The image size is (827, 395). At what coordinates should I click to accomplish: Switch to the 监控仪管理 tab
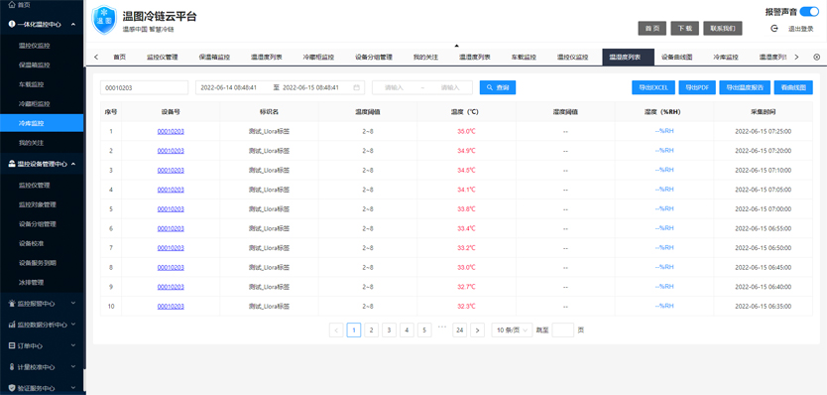coord(162,57)
